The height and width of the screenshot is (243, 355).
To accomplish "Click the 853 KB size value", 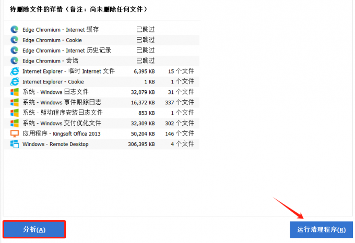I will coord(147,113).
